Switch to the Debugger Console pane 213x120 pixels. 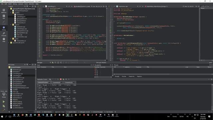point(84,112)
